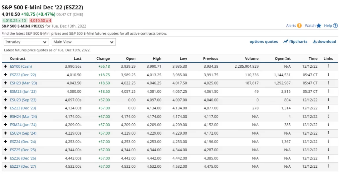This screenshot has height=180, width=339.
Task: Sort by the High column header
Action: (x=157, y=58)
